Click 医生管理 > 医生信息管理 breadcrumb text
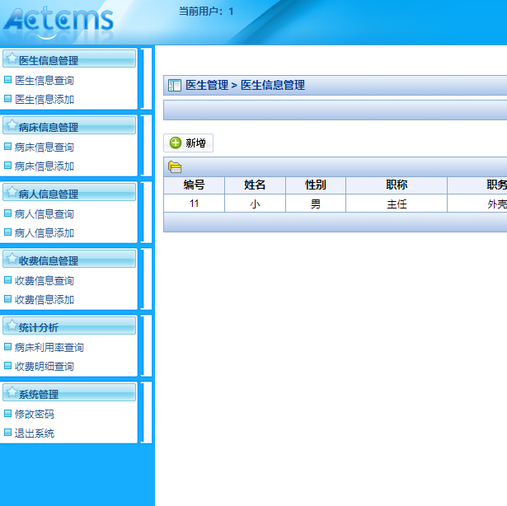Screen dimensions: 507x506 click(x=245, y=86)
